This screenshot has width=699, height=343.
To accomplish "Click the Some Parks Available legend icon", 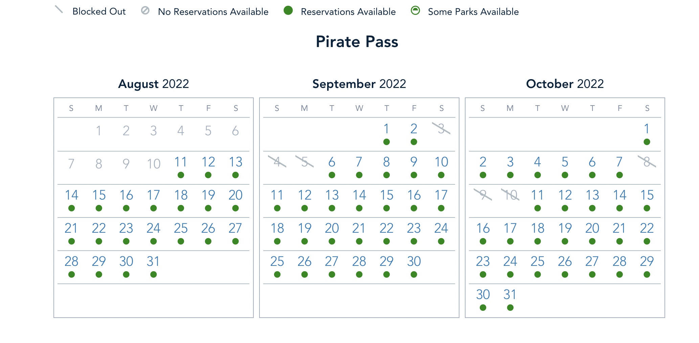I will pos(415,10).
